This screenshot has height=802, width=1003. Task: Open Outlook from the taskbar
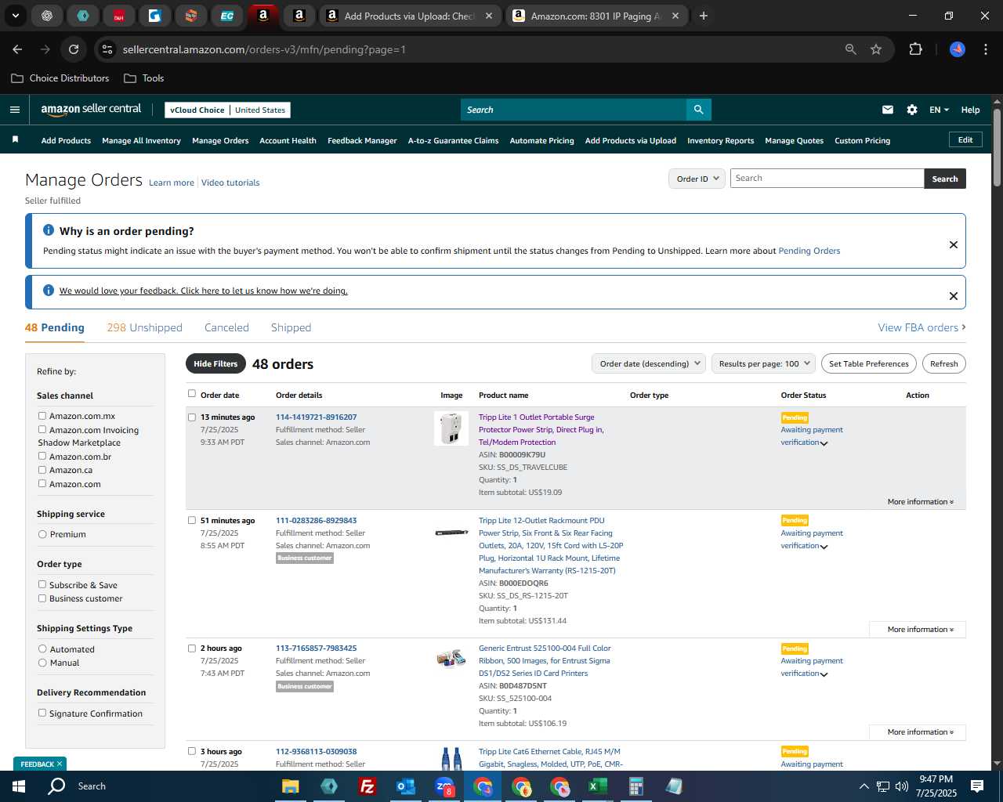[x=405, y=786]
